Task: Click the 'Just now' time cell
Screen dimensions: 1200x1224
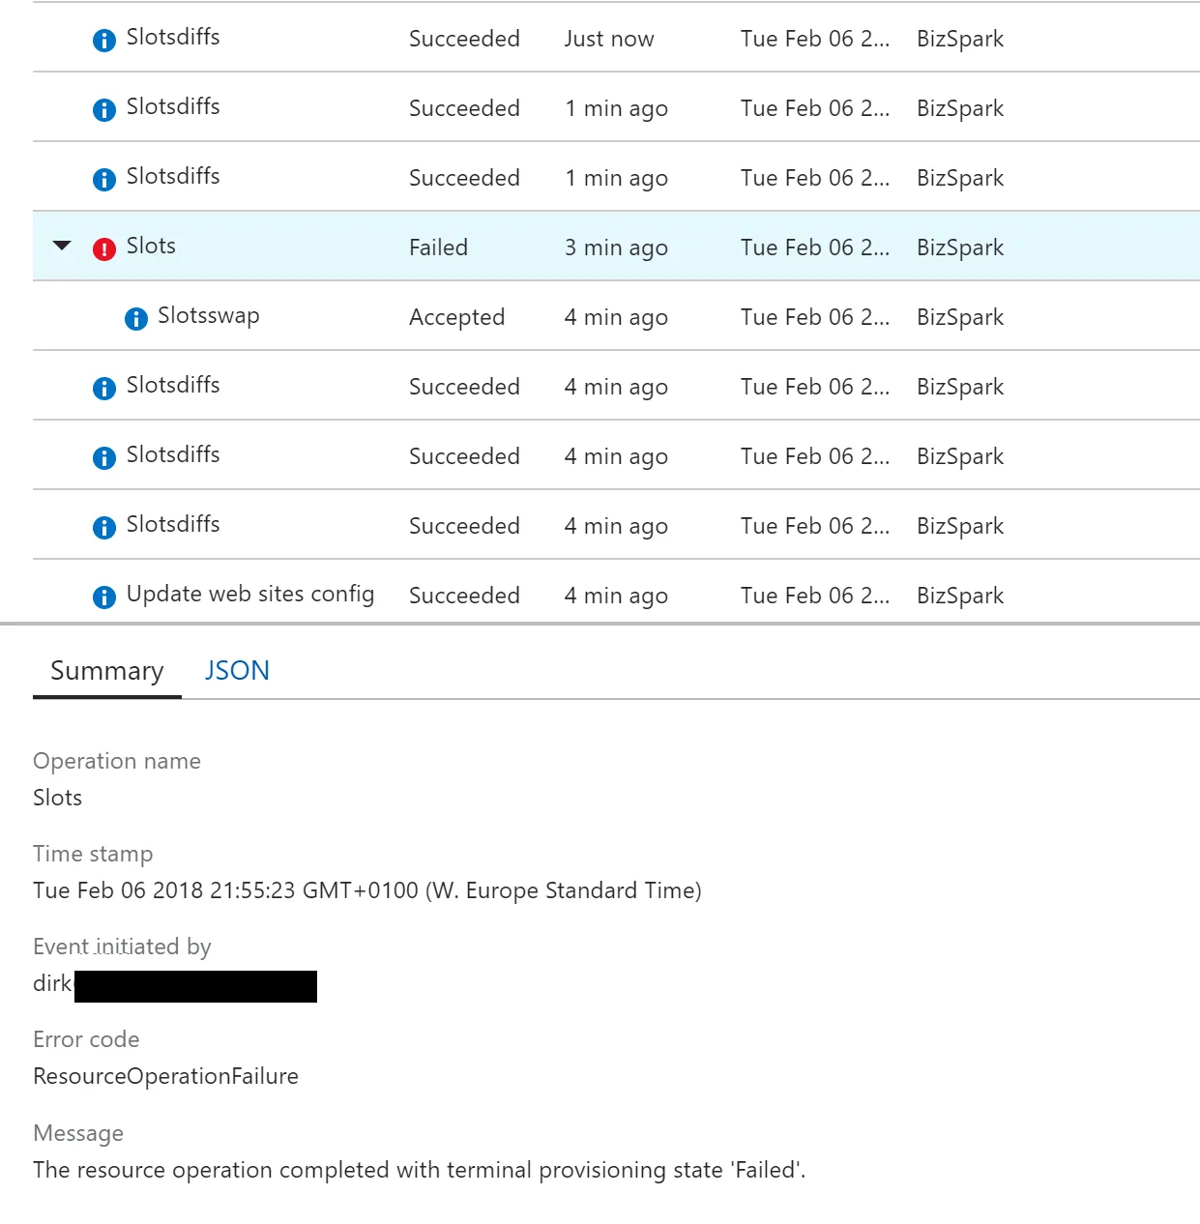Action: tap(609, 39)
